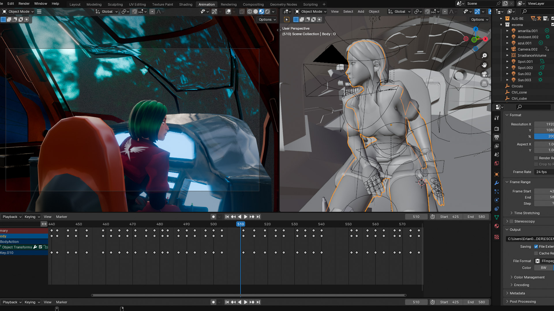The height and width of the screenshot is (311, 554).
Task: Open Object Mode dropdown in left viewport
Action: [18, 12]
